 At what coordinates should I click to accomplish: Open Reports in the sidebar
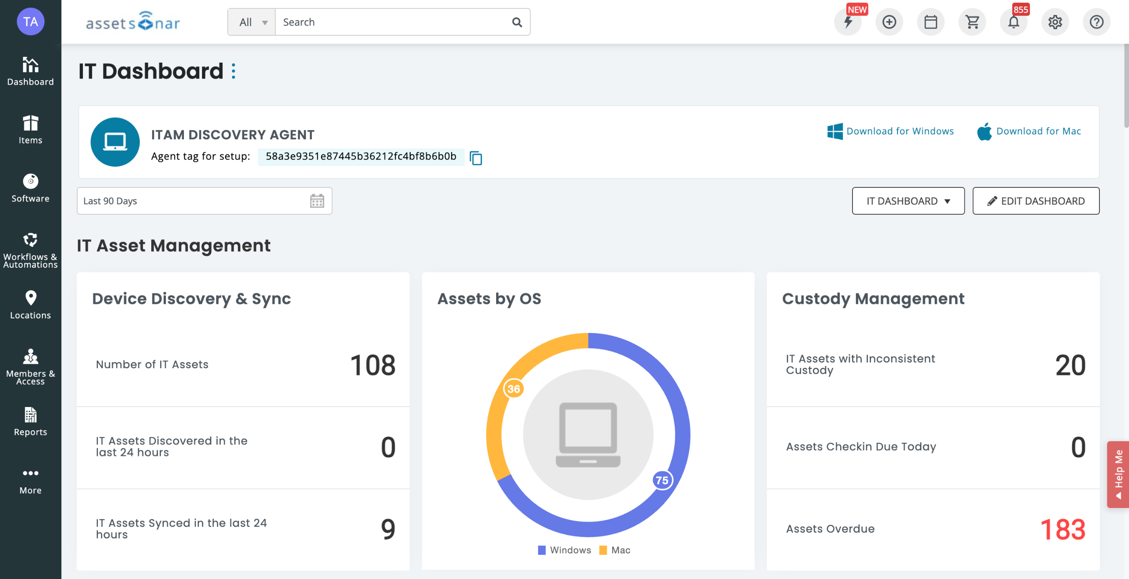click(x=30, y=422)
